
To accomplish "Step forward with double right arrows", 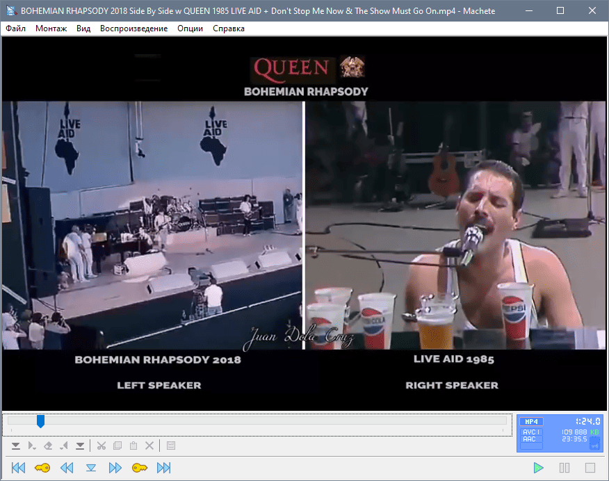I will (x=115, y=468).
